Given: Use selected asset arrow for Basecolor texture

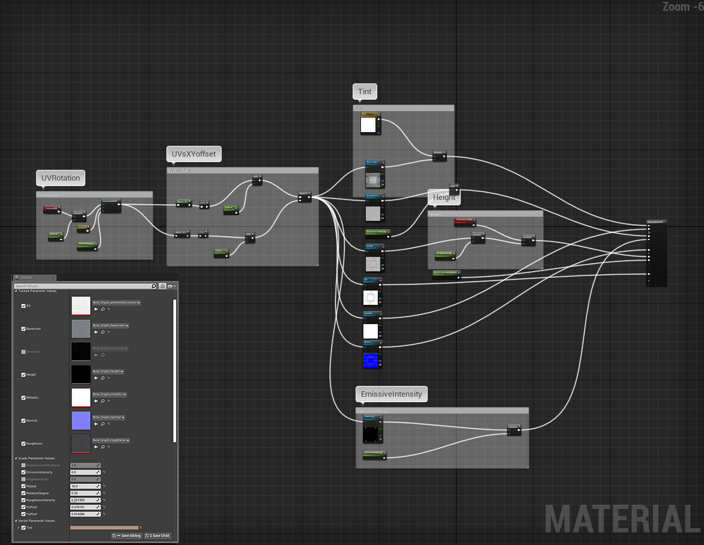Looking at the screenshot, I should [x=96, y=332].
